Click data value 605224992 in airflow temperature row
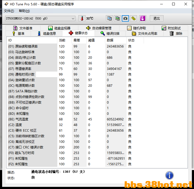 click(115, 119)
